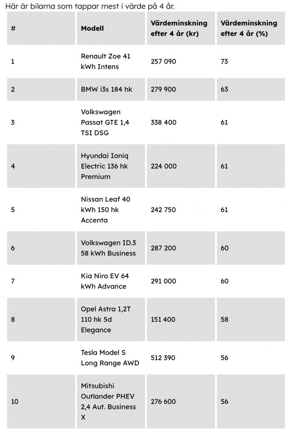Click the Tesla Model S Long Range cell

(x=110, y=358)
